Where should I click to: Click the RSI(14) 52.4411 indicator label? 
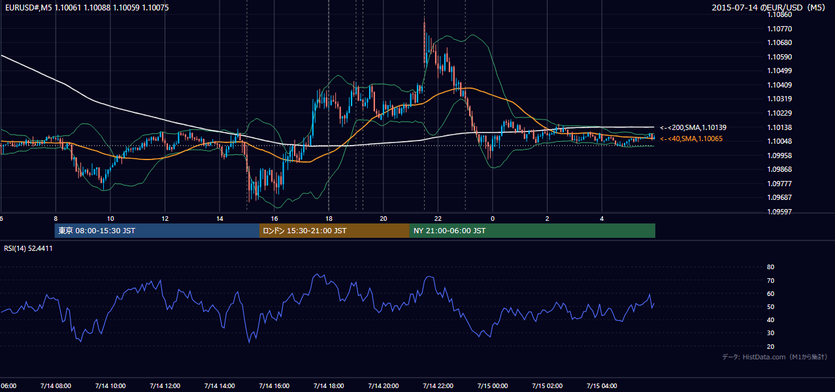point(28,248)
